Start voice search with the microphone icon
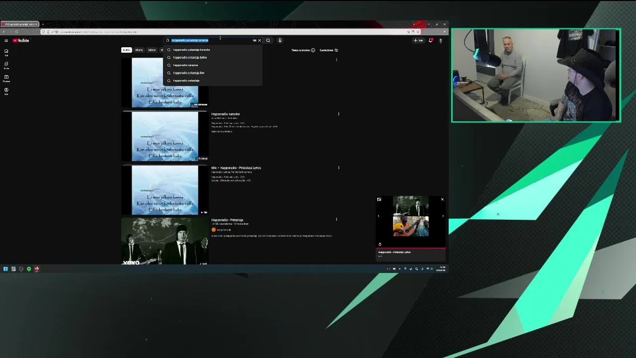Viewport: 636px width, 358px height. pyautogui.click(x=280, y=40)
